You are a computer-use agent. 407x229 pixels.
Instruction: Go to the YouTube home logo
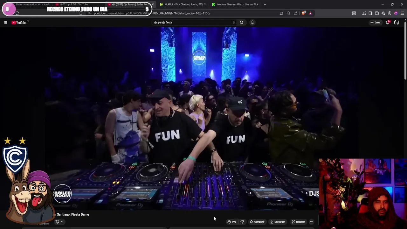(19, 23)
